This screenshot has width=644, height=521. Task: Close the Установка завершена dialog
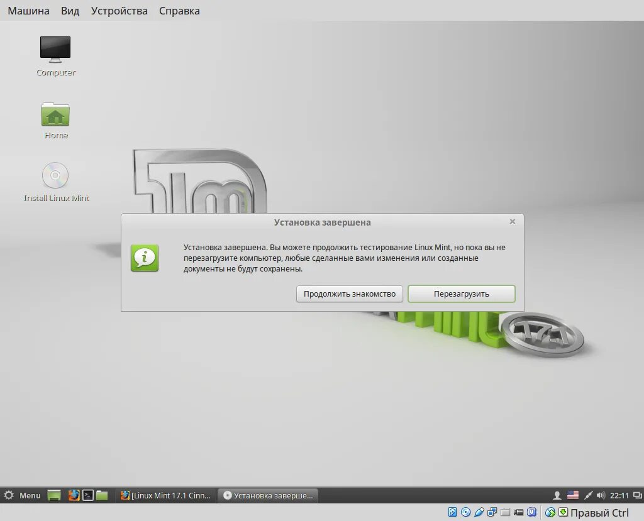click(x=512, y=222)
